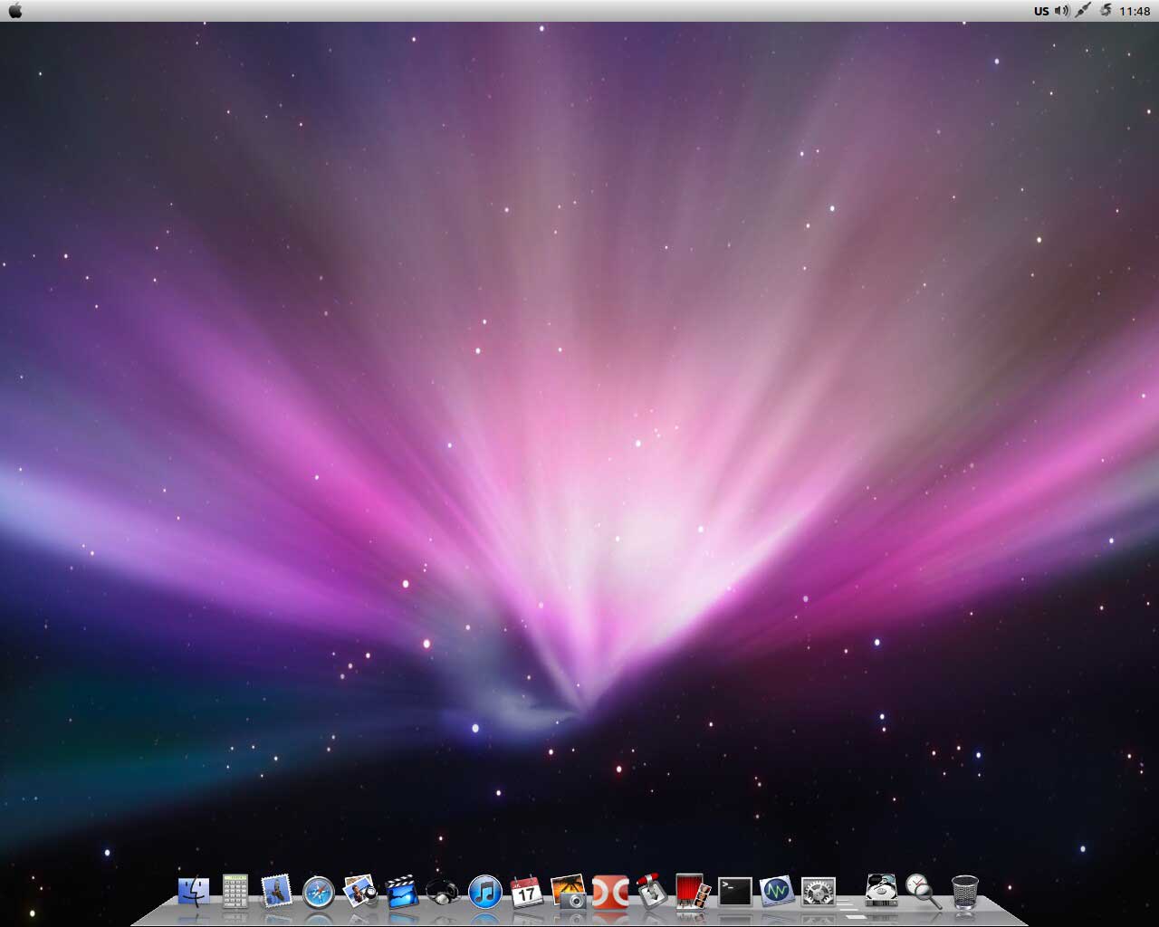Launch Safari compass icon
Viewport: 1159px width, 927px height.
tap(319, 893)
